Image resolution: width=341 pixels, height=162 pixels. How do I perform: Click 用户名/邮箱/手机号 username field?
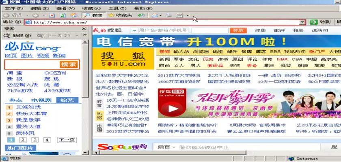click(162, 30)
